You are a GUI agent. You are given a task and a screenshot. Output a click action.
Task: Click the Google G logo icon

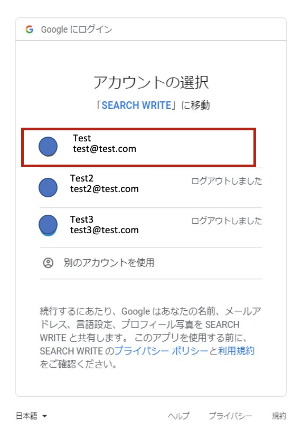tap(30, 30)
